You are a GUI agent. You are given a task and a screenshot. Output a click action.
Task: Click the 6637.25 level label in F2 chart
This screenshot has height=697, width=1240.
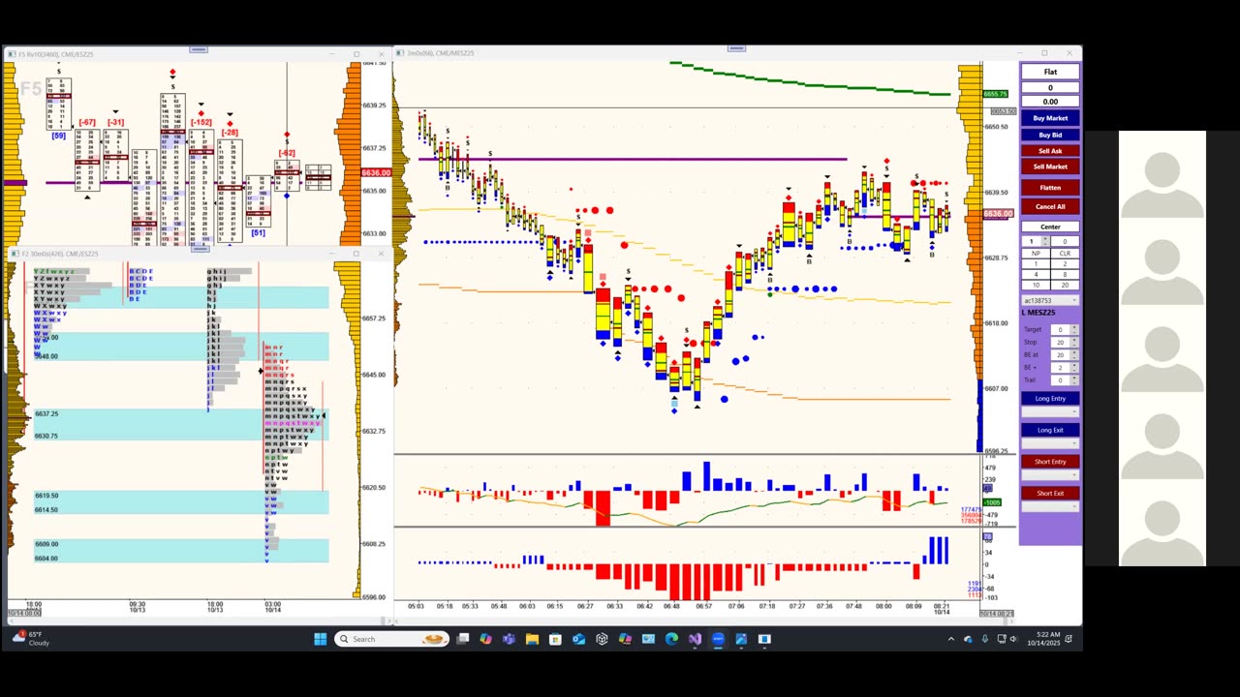pos(46,413)
